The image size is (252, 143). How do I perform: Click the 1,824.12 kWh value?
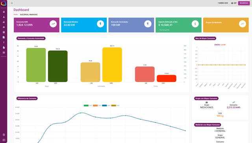(24, 25)
